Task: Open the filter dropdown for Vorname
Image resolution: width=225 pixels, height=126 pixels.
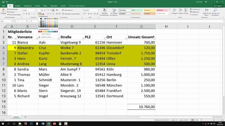Action: point(37,38)
